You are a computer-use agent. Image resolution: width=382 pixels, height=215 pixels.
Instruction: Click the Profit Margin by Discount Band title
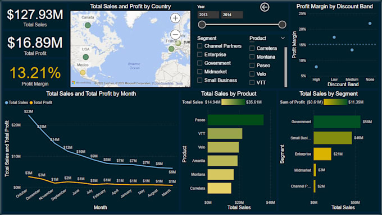coord(334,7)
